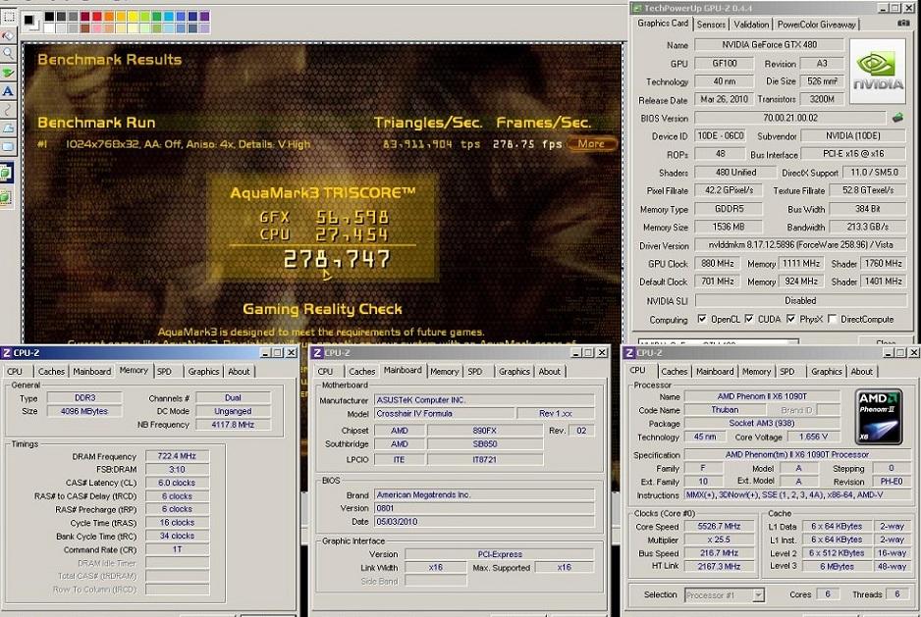Click the Crosshair IV Formula model field
Viewport: 921px width, 617px height.
pos(444,413)
